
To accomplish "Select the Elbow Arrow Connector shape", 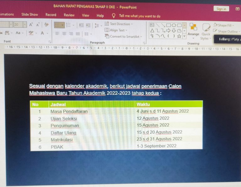I will click(163, 31).
